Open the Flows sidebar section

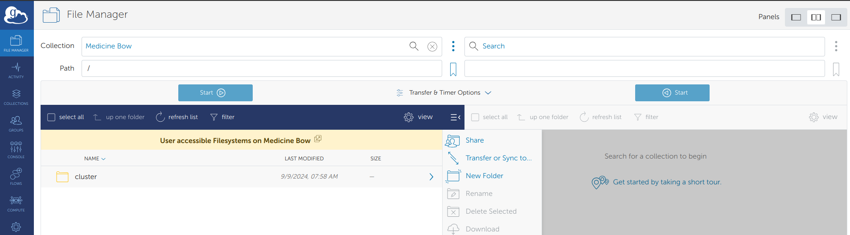coord(16,177)
